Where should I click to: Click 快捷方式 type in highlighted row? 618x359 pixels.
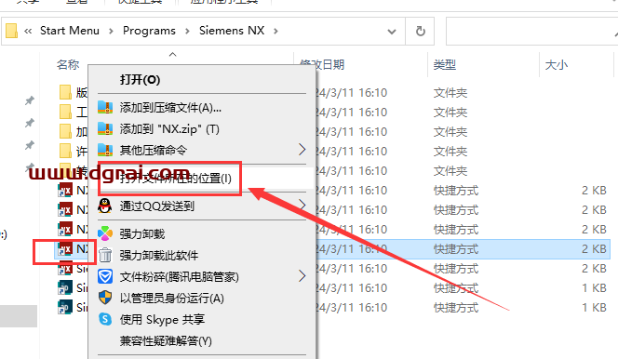[x=456, y=249]
